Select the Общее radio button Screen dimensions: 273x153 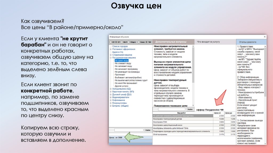[129, 42]
